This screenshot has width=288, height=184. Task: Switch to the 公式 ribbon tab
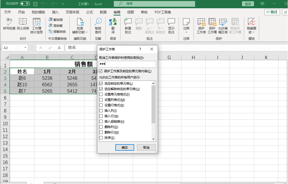pyautogui.click(x=90, y=12)
